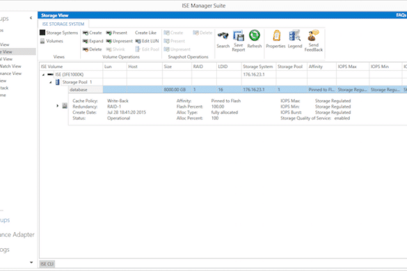Open Edit LUN
407x271 pixels.
coord(147,41)
